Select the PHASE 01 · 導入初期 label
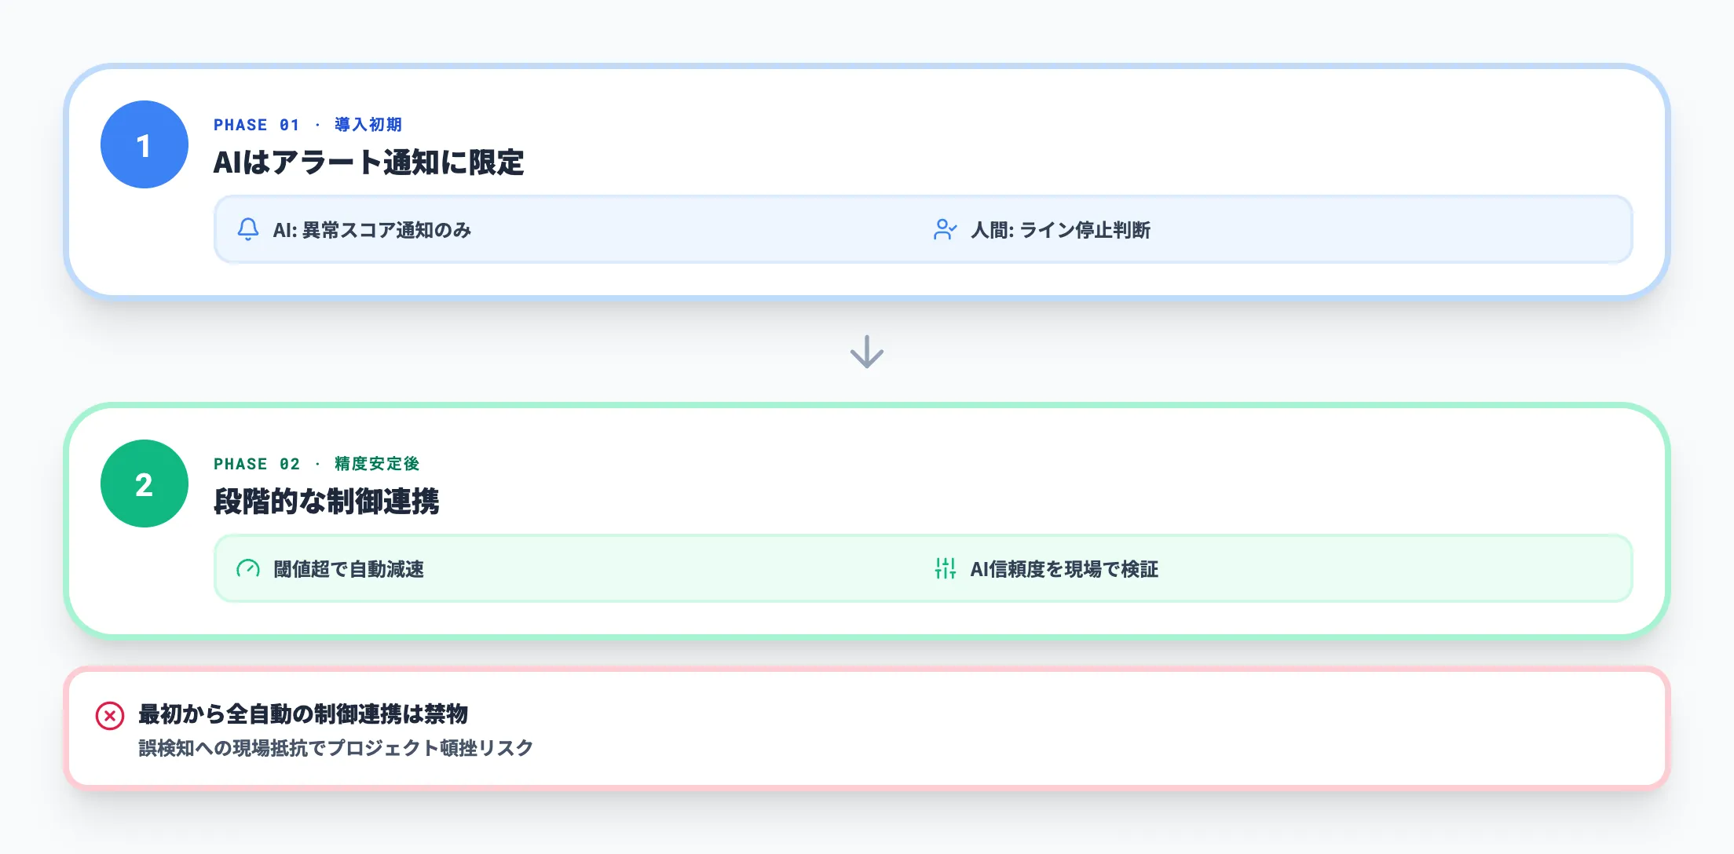Viewport: 1734px width, 854px height. coord(308,125)
